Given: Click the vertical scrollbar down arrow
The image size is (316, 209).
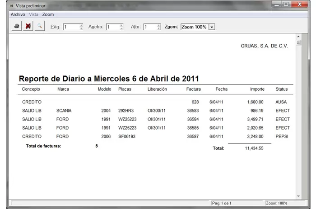Looking at the screenshot, I should coord(298,196).
